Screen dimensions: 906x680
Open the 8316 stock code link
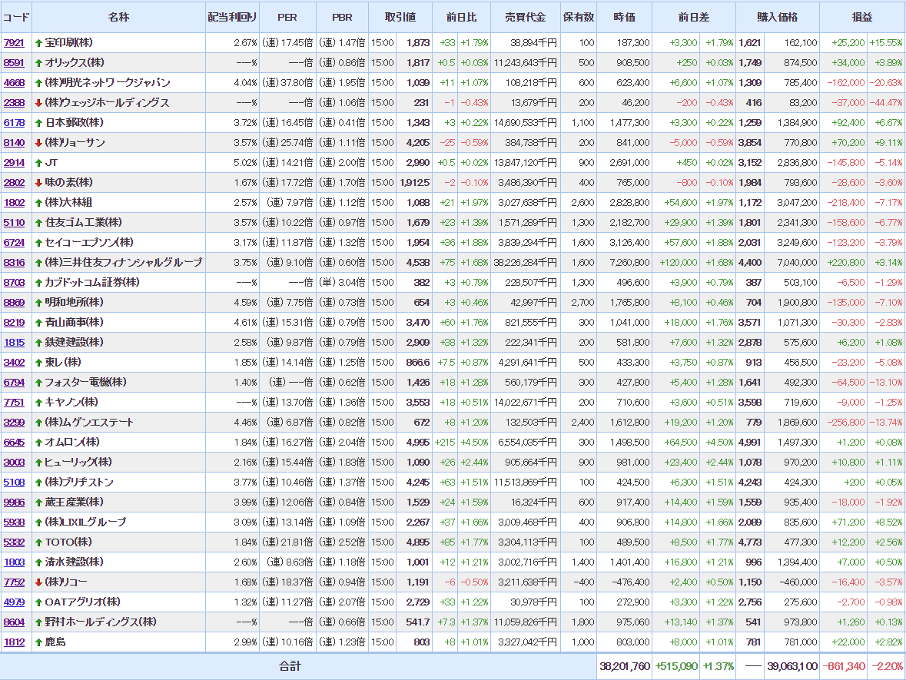click(14, 262)
